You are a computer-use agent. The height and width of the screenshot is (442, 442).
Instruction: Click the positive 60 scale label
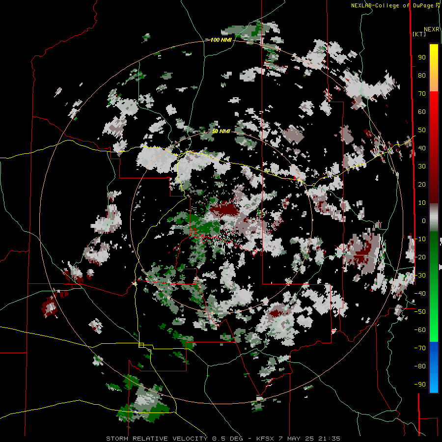coord(422,111)
